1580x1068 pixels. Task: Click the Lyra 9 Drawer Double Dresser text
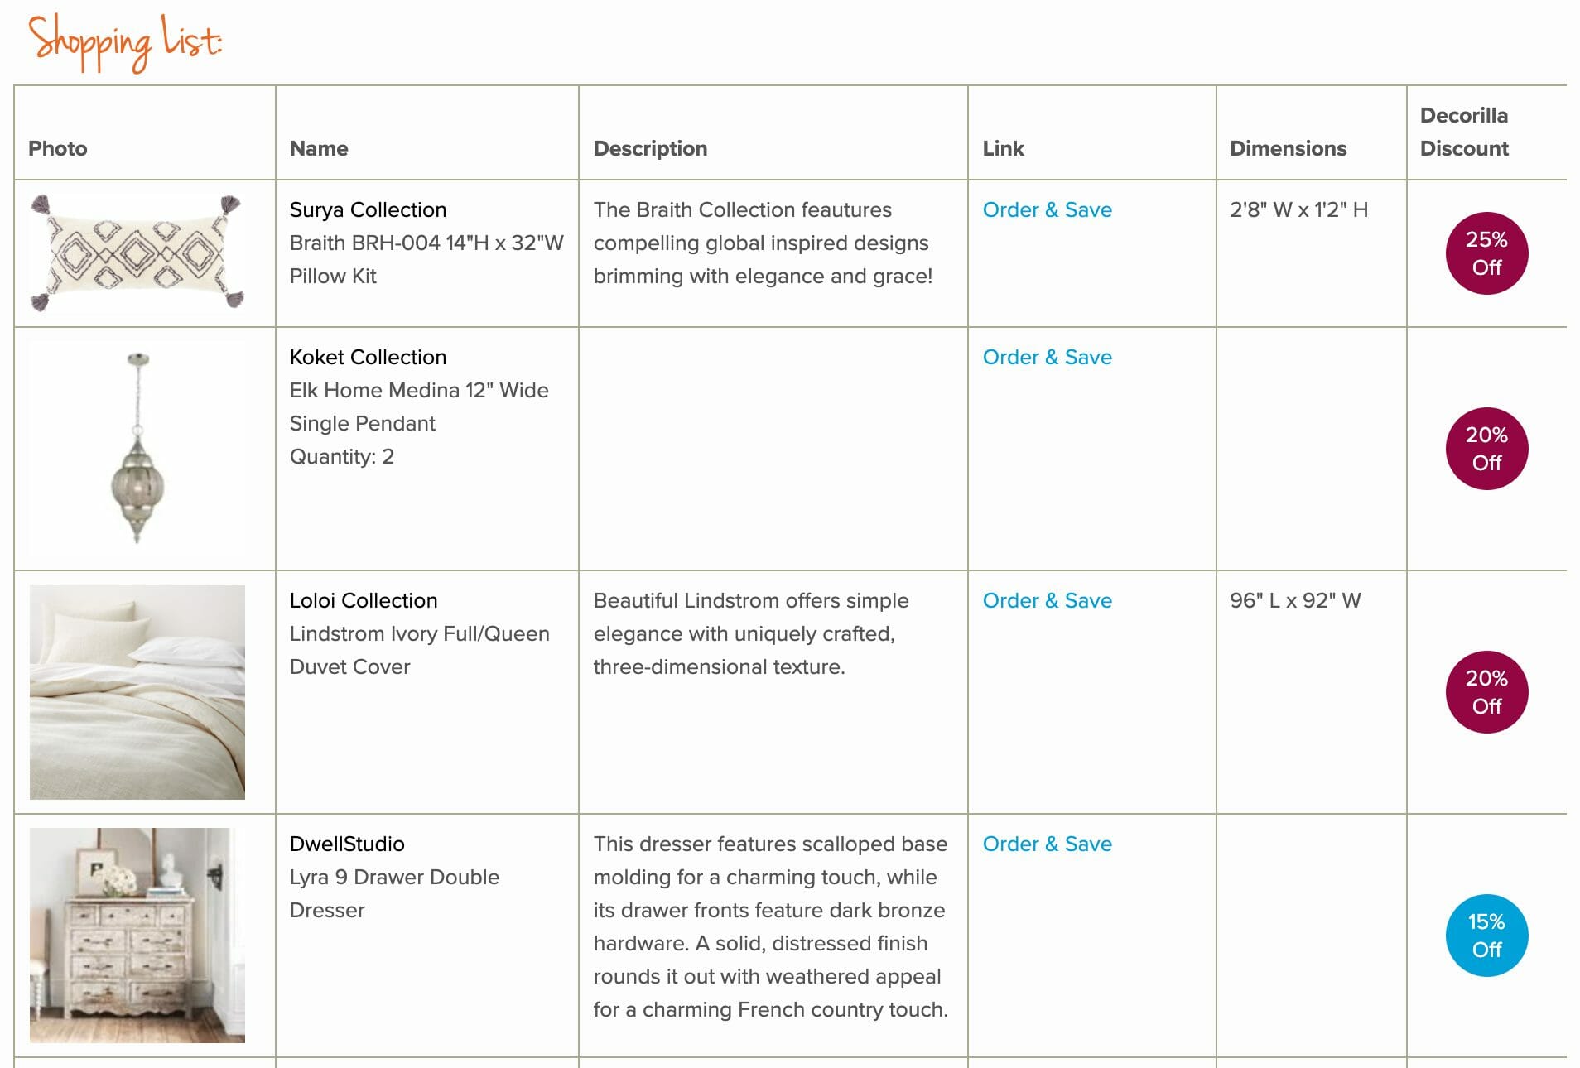point(394,893)
